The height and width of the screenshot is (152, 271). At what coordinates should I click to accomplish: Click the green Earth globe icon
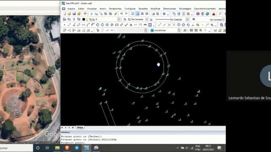(207, 14)
